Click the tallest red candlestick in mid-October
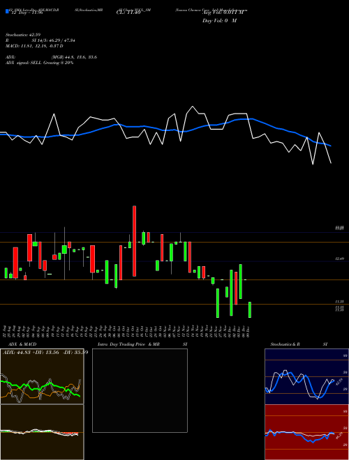Viewport: 349px width, 460px height. click(x=134, y=241)
